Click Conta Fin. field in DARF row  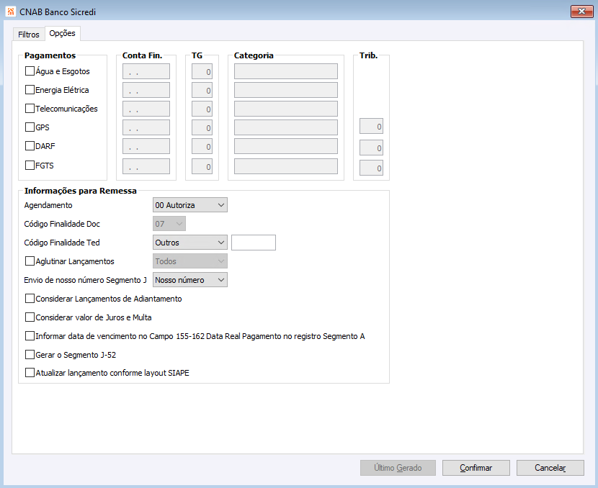(146, 146)
